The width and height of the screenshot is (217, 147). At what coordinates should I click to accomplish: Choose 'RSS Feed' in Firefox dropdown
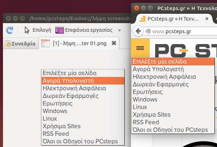pos(173,122)
